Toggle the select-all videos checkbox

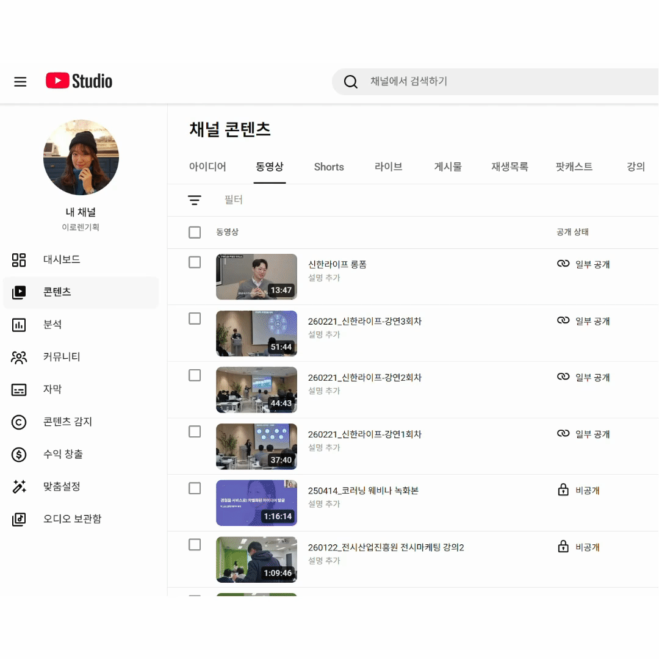pyautogui.click(x=195, y=232)
